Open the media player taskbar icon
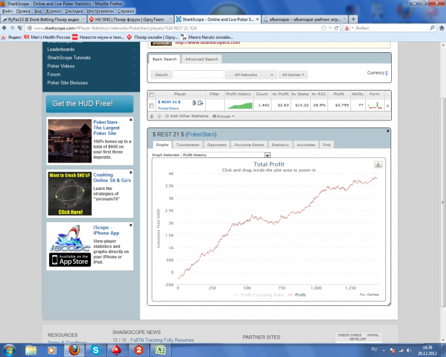 pyautogui.click(x=52, y=350)
